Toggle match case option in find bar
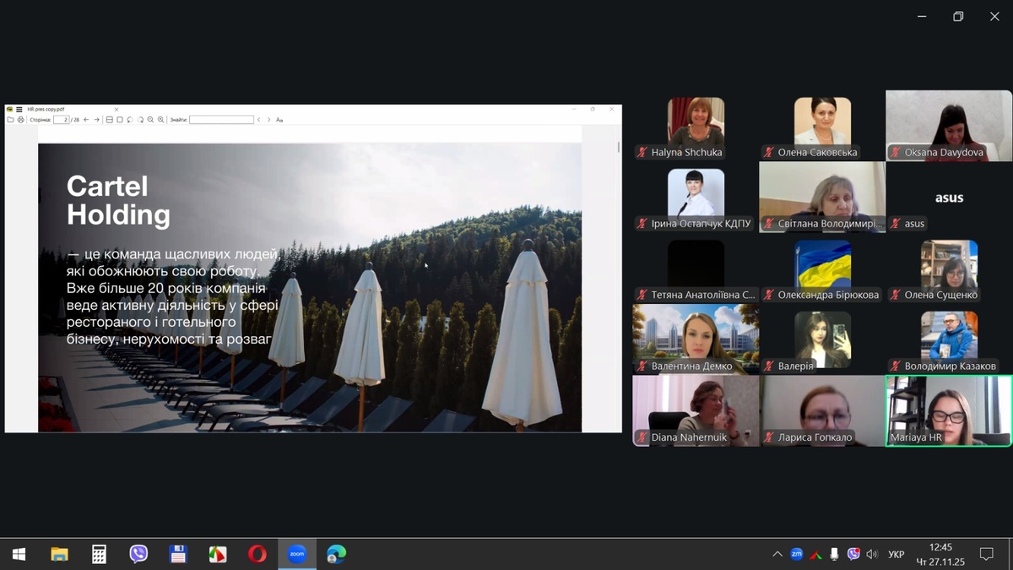Screen dimensions: 1013x570 [279, 120]
